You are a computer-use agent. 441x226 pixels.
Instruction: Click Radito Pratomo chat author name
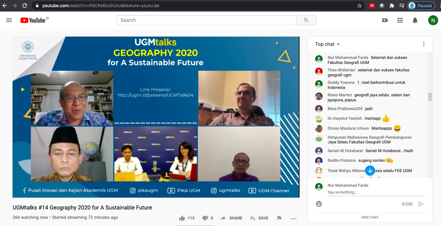point(342,161)
